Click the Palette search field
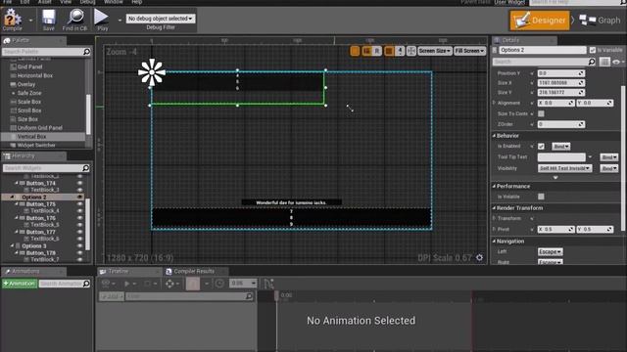627x352 pixels. coord(46,52)
